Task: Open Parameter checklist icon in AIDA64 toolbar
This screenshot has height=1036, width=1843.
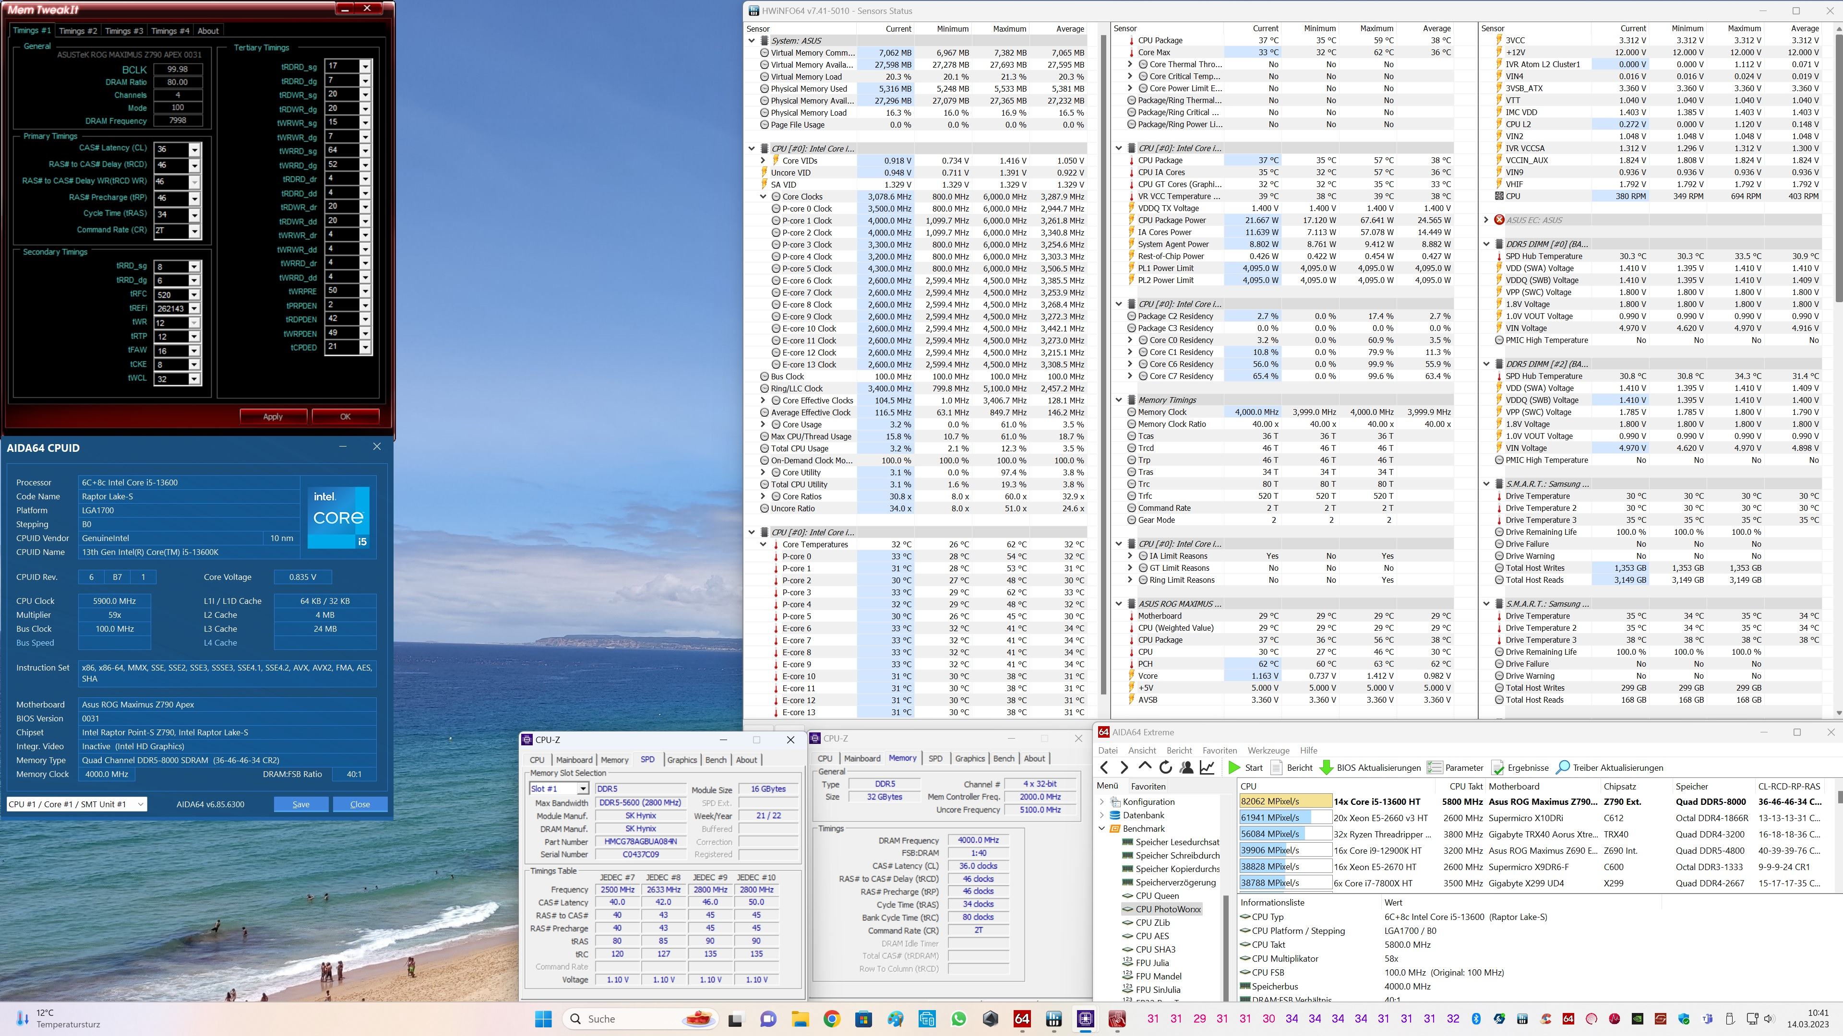Action: coord(1434,767)
